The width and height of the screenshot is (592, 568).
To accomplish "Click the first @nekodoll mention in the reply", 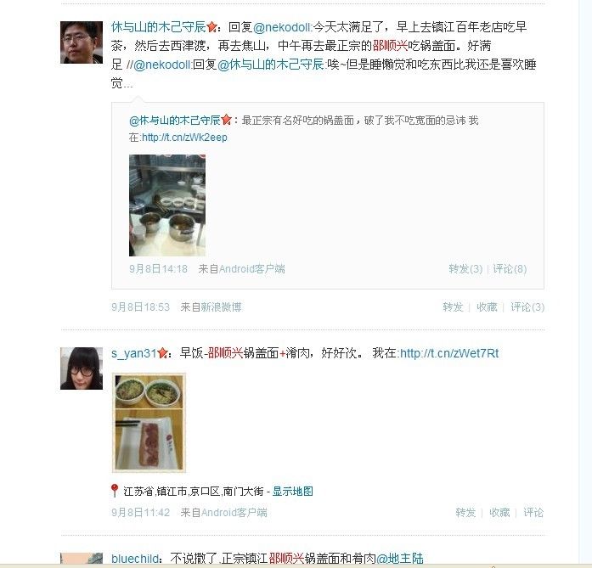I will (x=283, y=27).
